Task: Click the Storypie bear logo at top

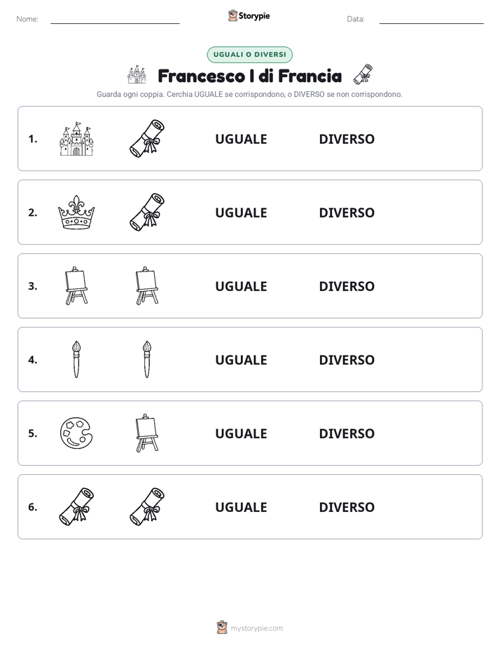Action: click(232, 15)
